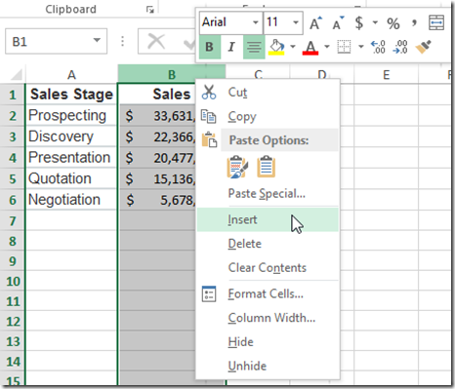455x389 pixels.
Task: Expand the font size 11 dropdown
Action: (x=296, y=22)
